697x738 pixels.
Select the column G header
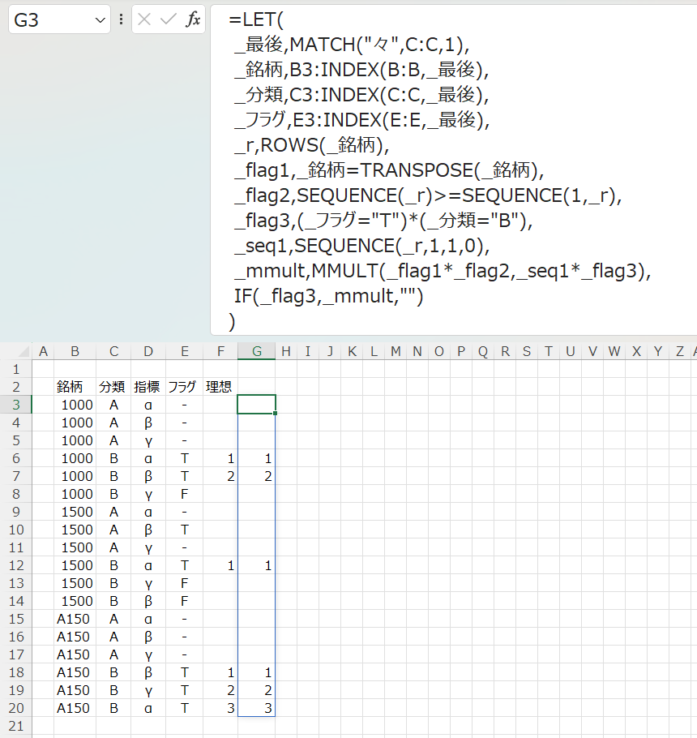pyautogui.click(x=257, y=351)
